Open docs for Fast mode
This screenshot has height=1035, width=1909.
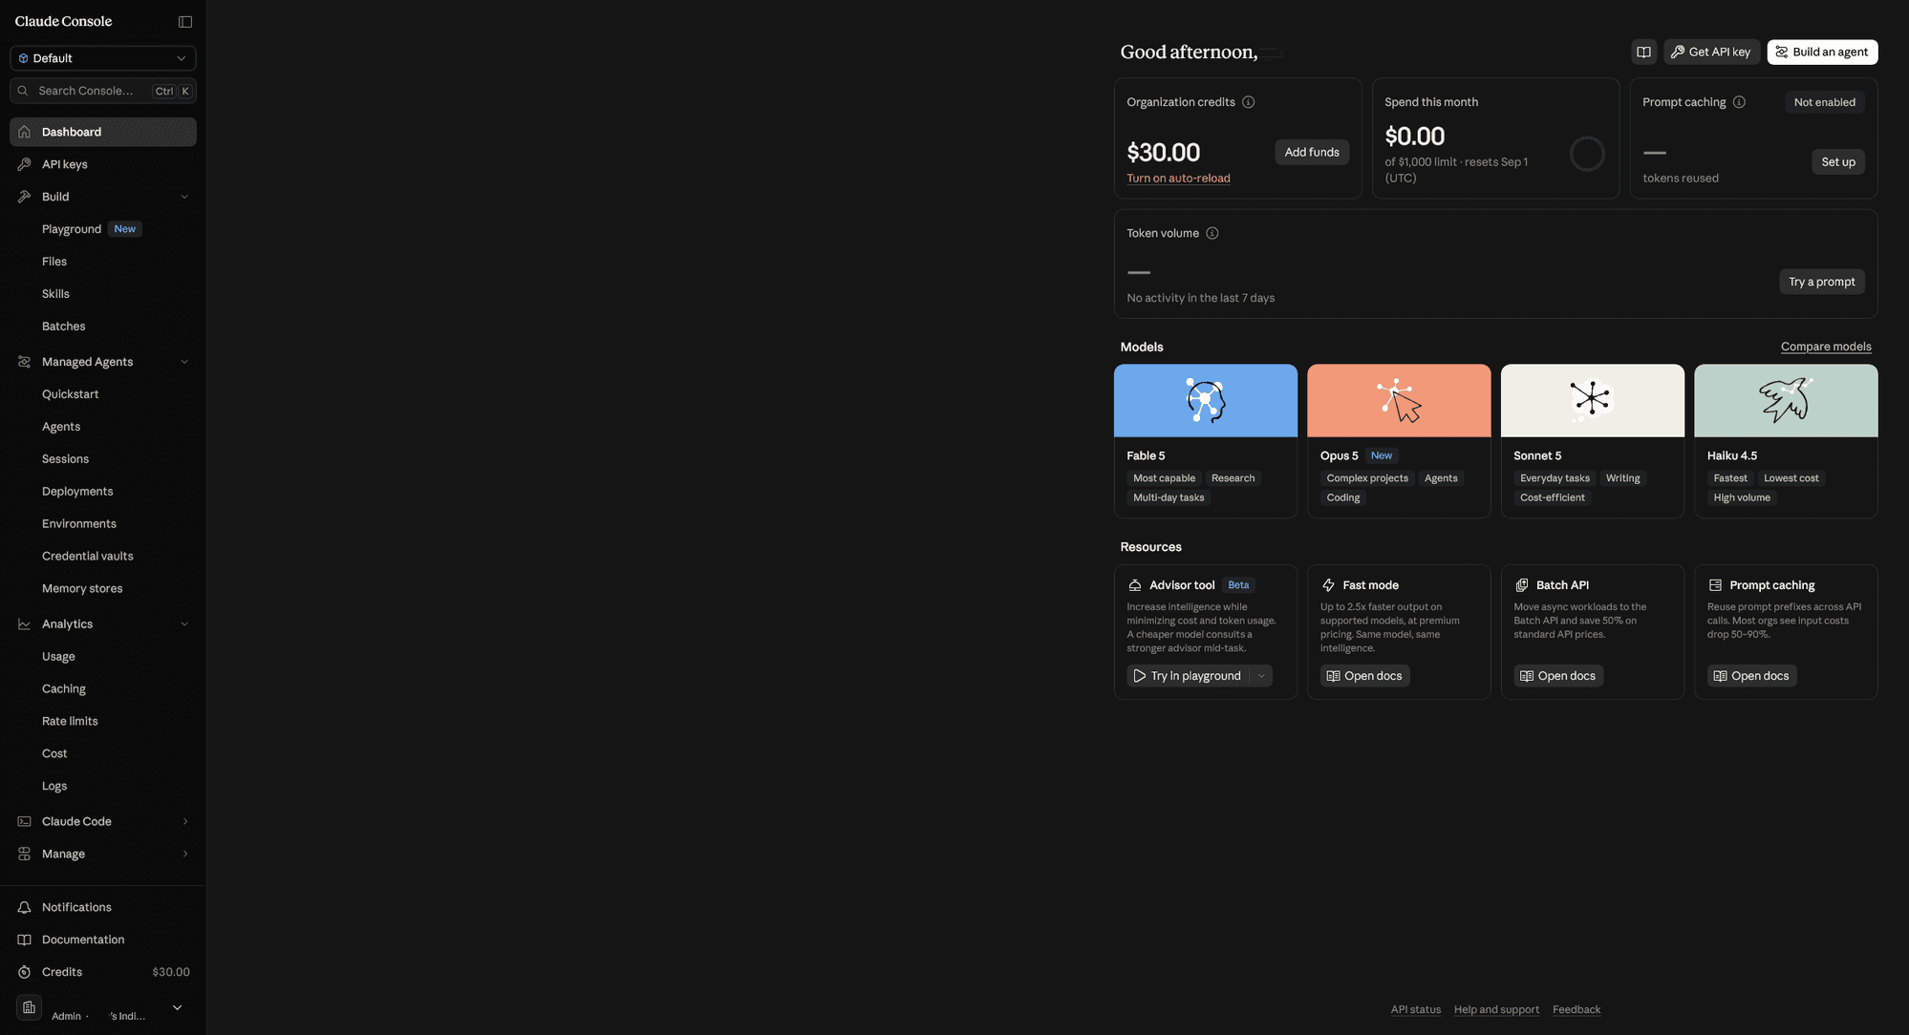[x=1364, y=676]
